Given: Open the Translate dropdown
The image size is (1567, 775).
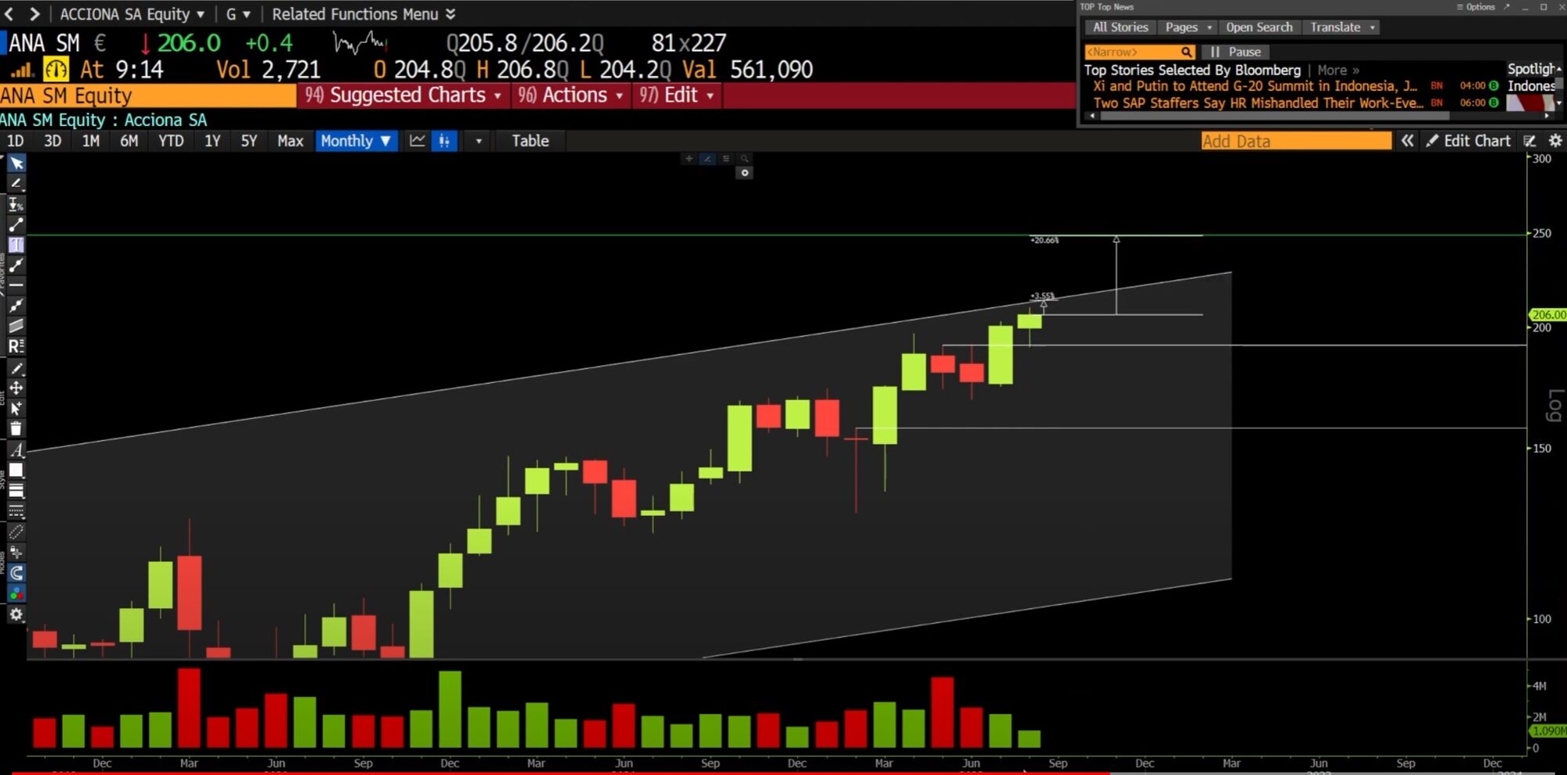Looking at the screenshot, I should point(1342,27).
